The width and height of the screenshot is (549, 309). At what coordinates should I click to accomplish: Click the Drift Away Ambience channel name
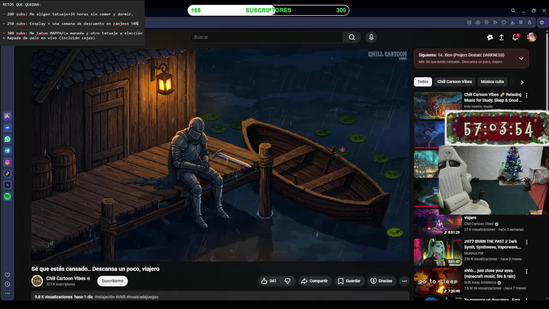480,283
